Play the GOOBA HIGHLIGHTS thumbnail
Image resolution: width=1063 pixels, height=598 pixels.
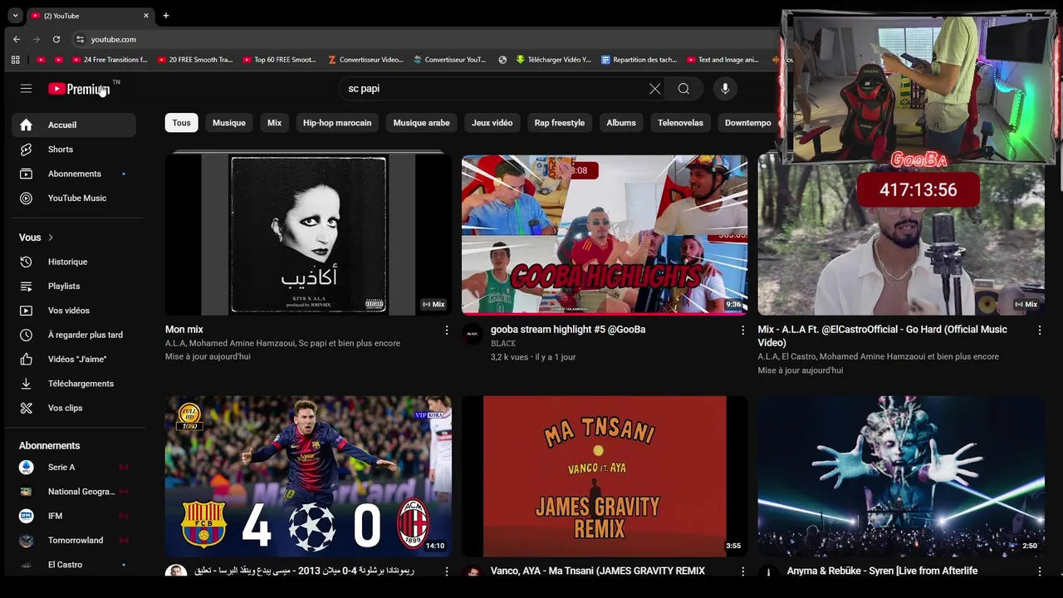605,234
